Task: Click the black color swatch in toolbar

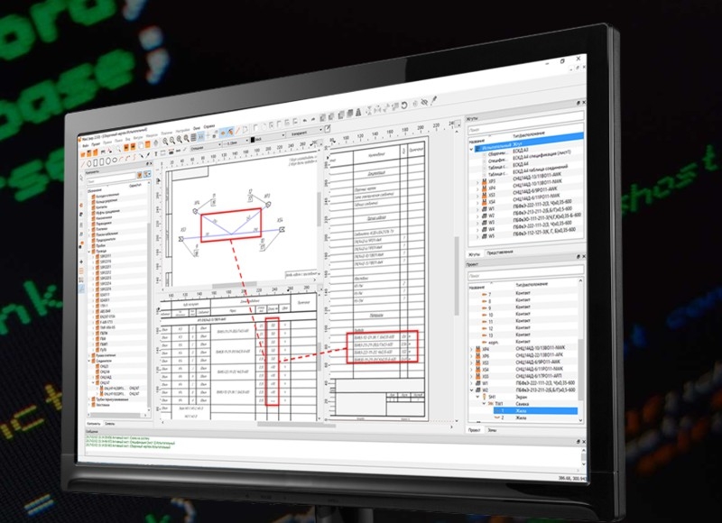Action: 253,140
